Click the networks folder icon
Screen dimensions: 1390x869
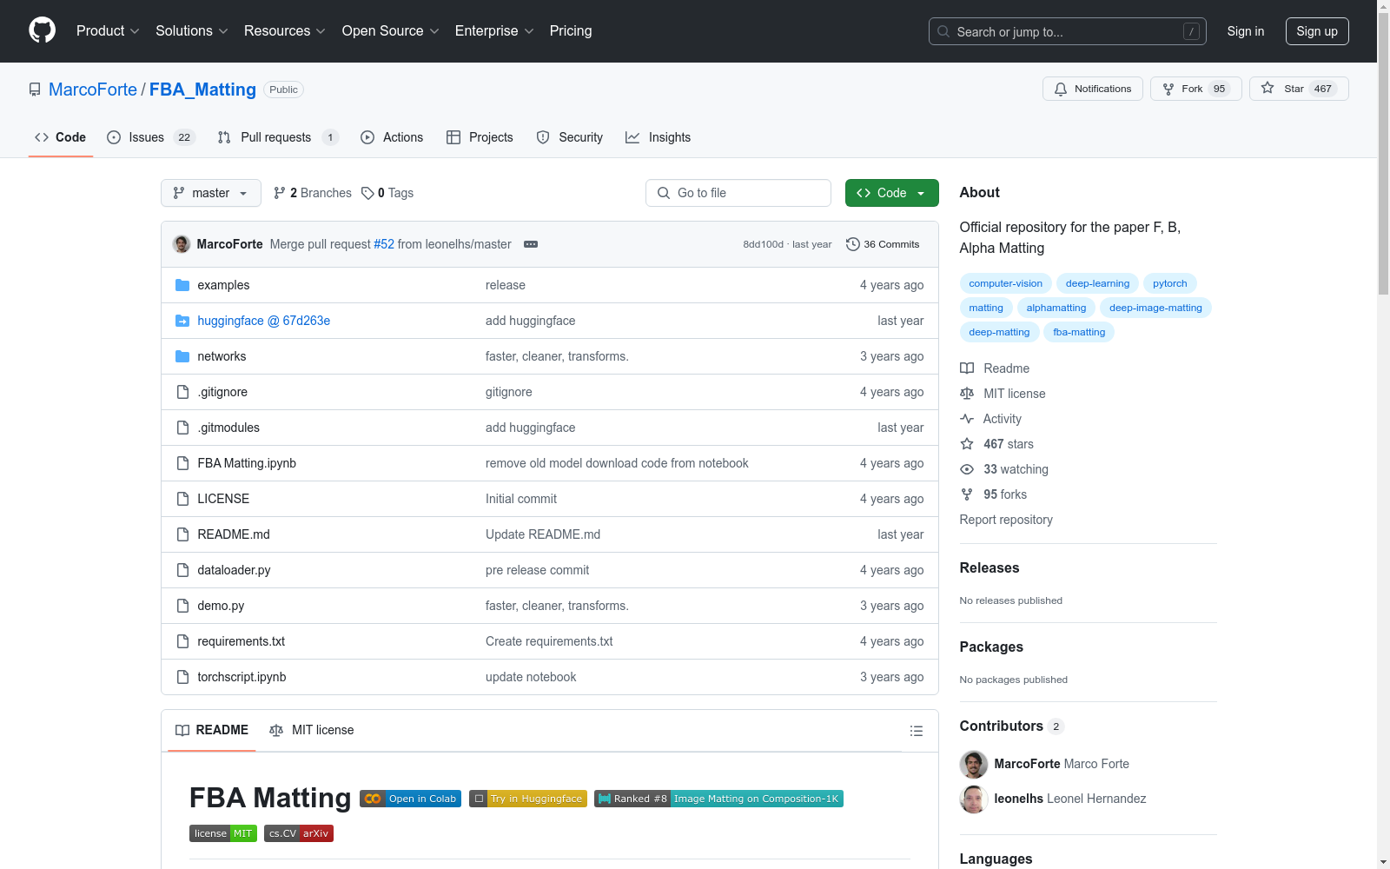point(182,356)
